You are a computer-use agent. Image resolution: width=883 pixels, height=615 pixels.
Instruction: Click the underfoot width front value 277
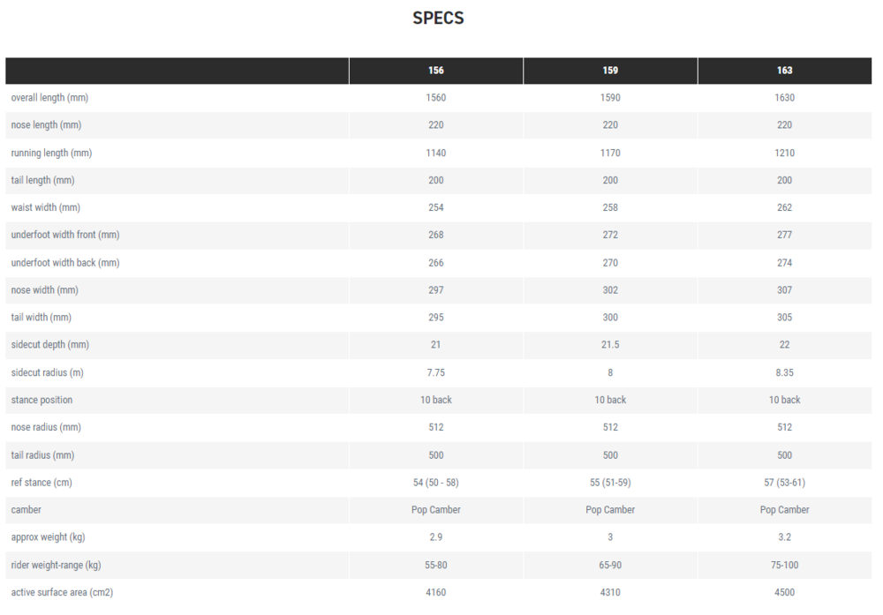click(x=785, y=235)
